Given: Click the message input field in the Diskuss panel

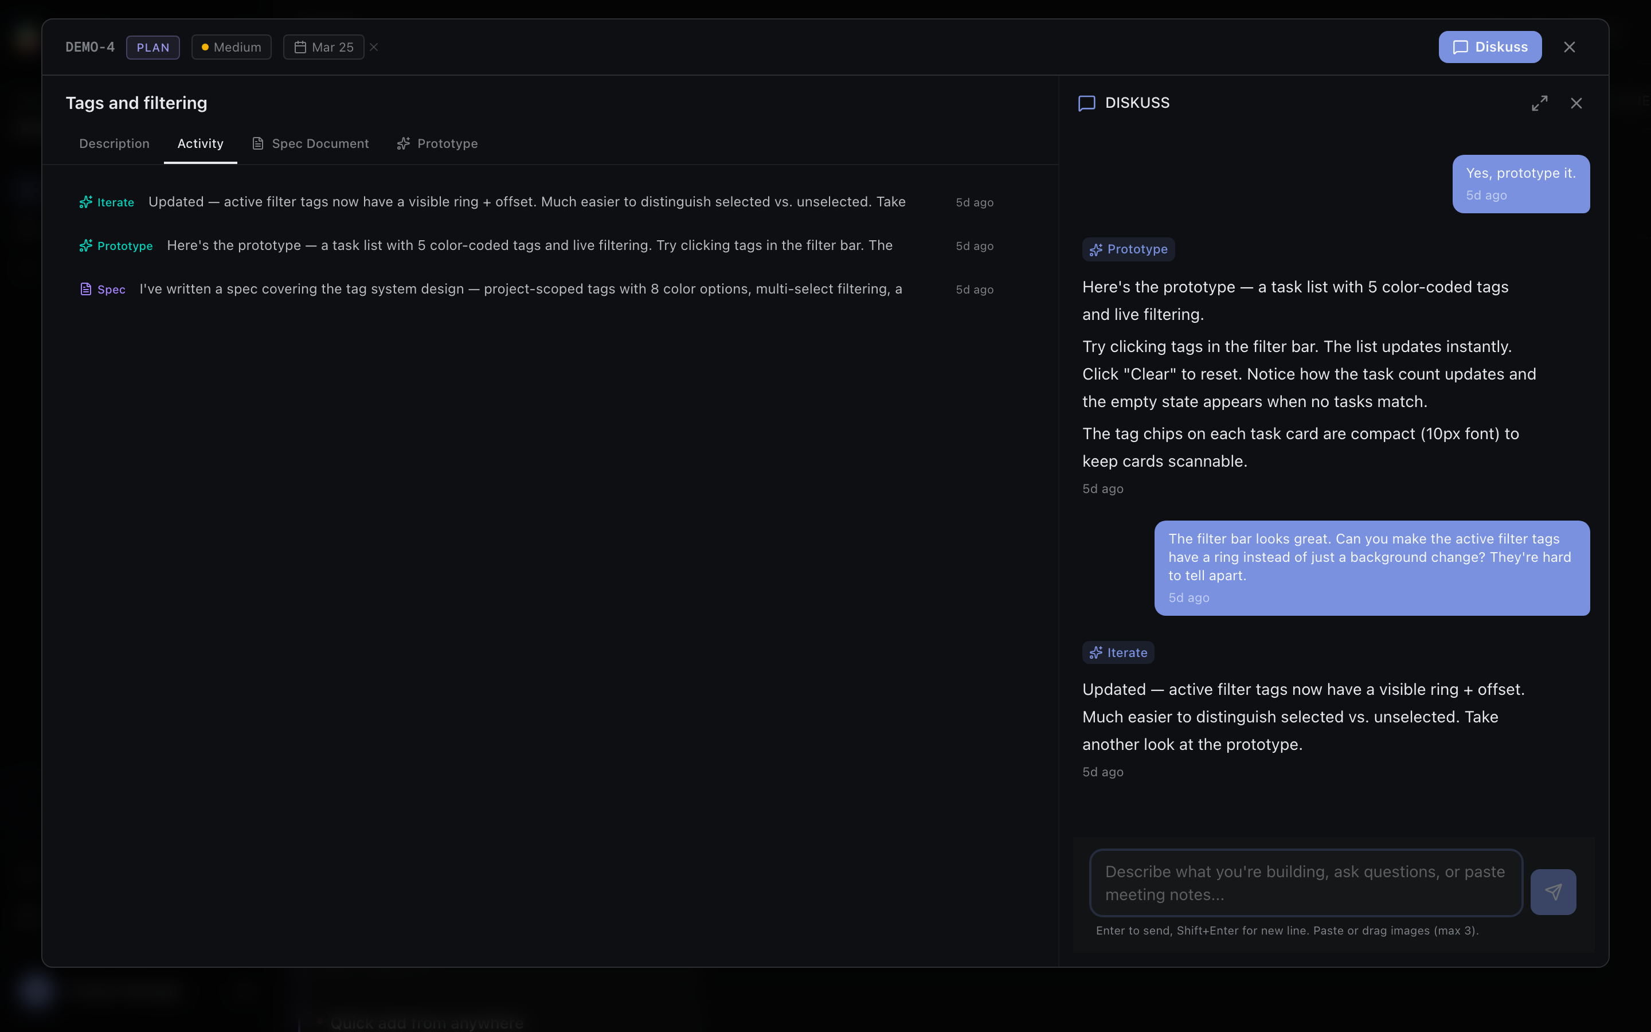Looking at the screenshot, I should [x=1304, y=883].
